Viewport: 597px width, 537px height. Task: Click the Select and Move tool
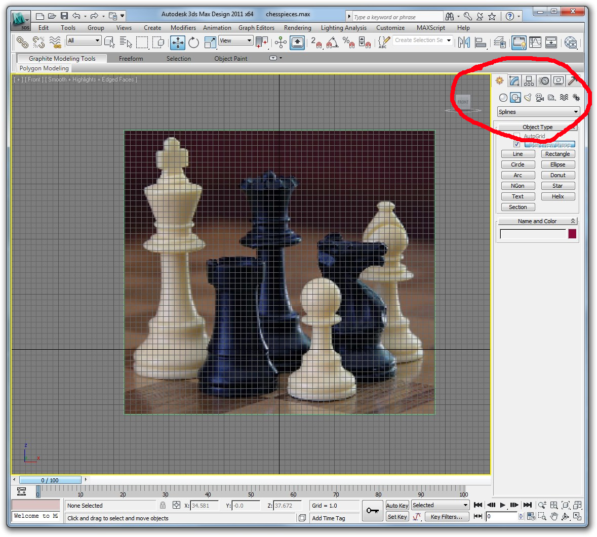[x=178, y=43]
